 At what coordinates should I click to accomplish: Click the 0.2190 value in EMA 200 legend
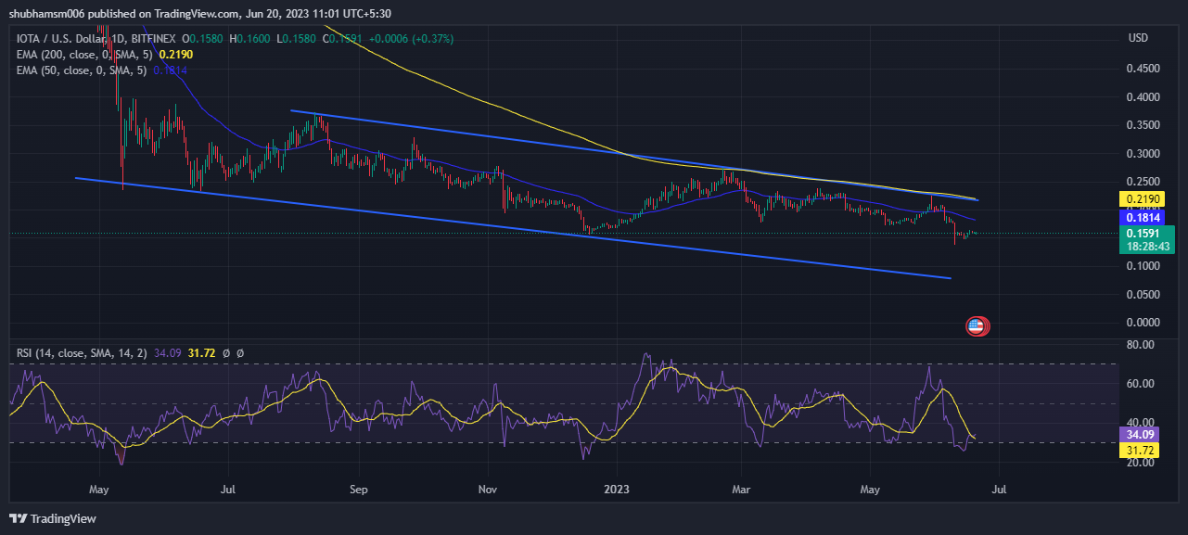point(176,55)
